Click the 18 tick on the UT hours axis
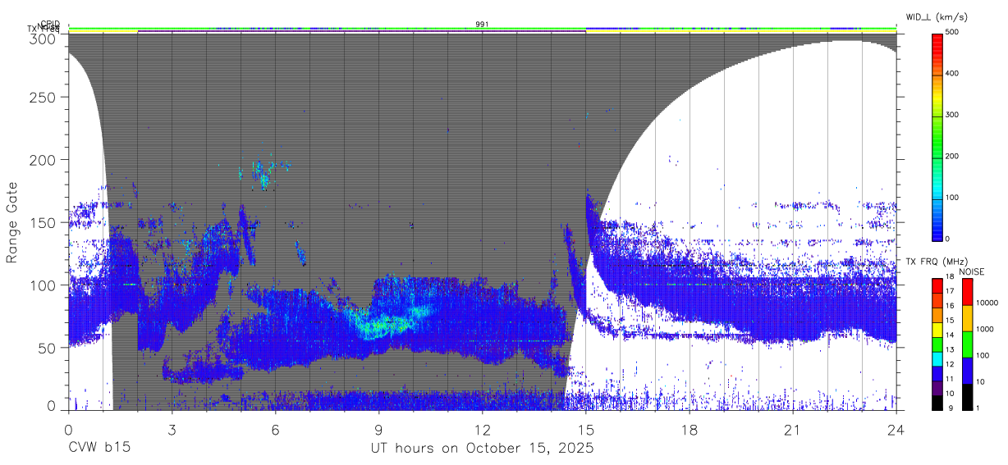 click(690, 431)
